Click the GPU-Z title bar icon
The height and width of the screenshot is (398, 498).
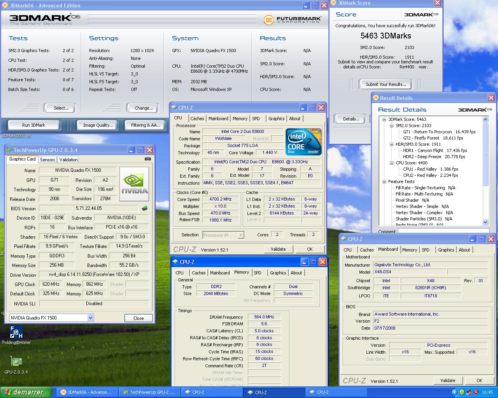[9, 150]
